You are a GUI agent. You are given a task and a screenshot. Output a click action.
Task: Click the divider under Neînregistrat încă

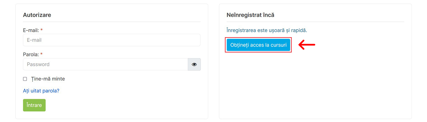pyautogui.click(x=315, y=22)
